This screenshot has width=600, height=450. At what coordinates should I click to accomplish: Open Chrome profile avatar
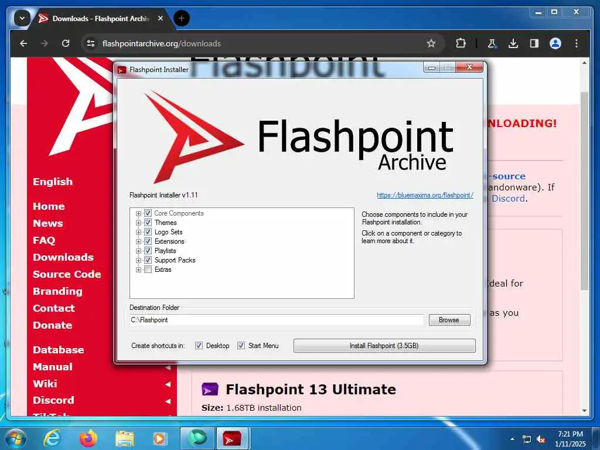tap(555, 43)
